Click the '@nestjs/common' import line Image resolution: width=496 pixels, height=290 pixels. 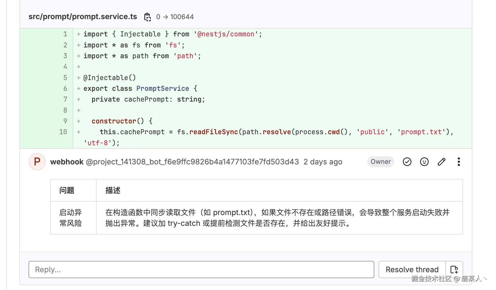click(x=172, y=34)
